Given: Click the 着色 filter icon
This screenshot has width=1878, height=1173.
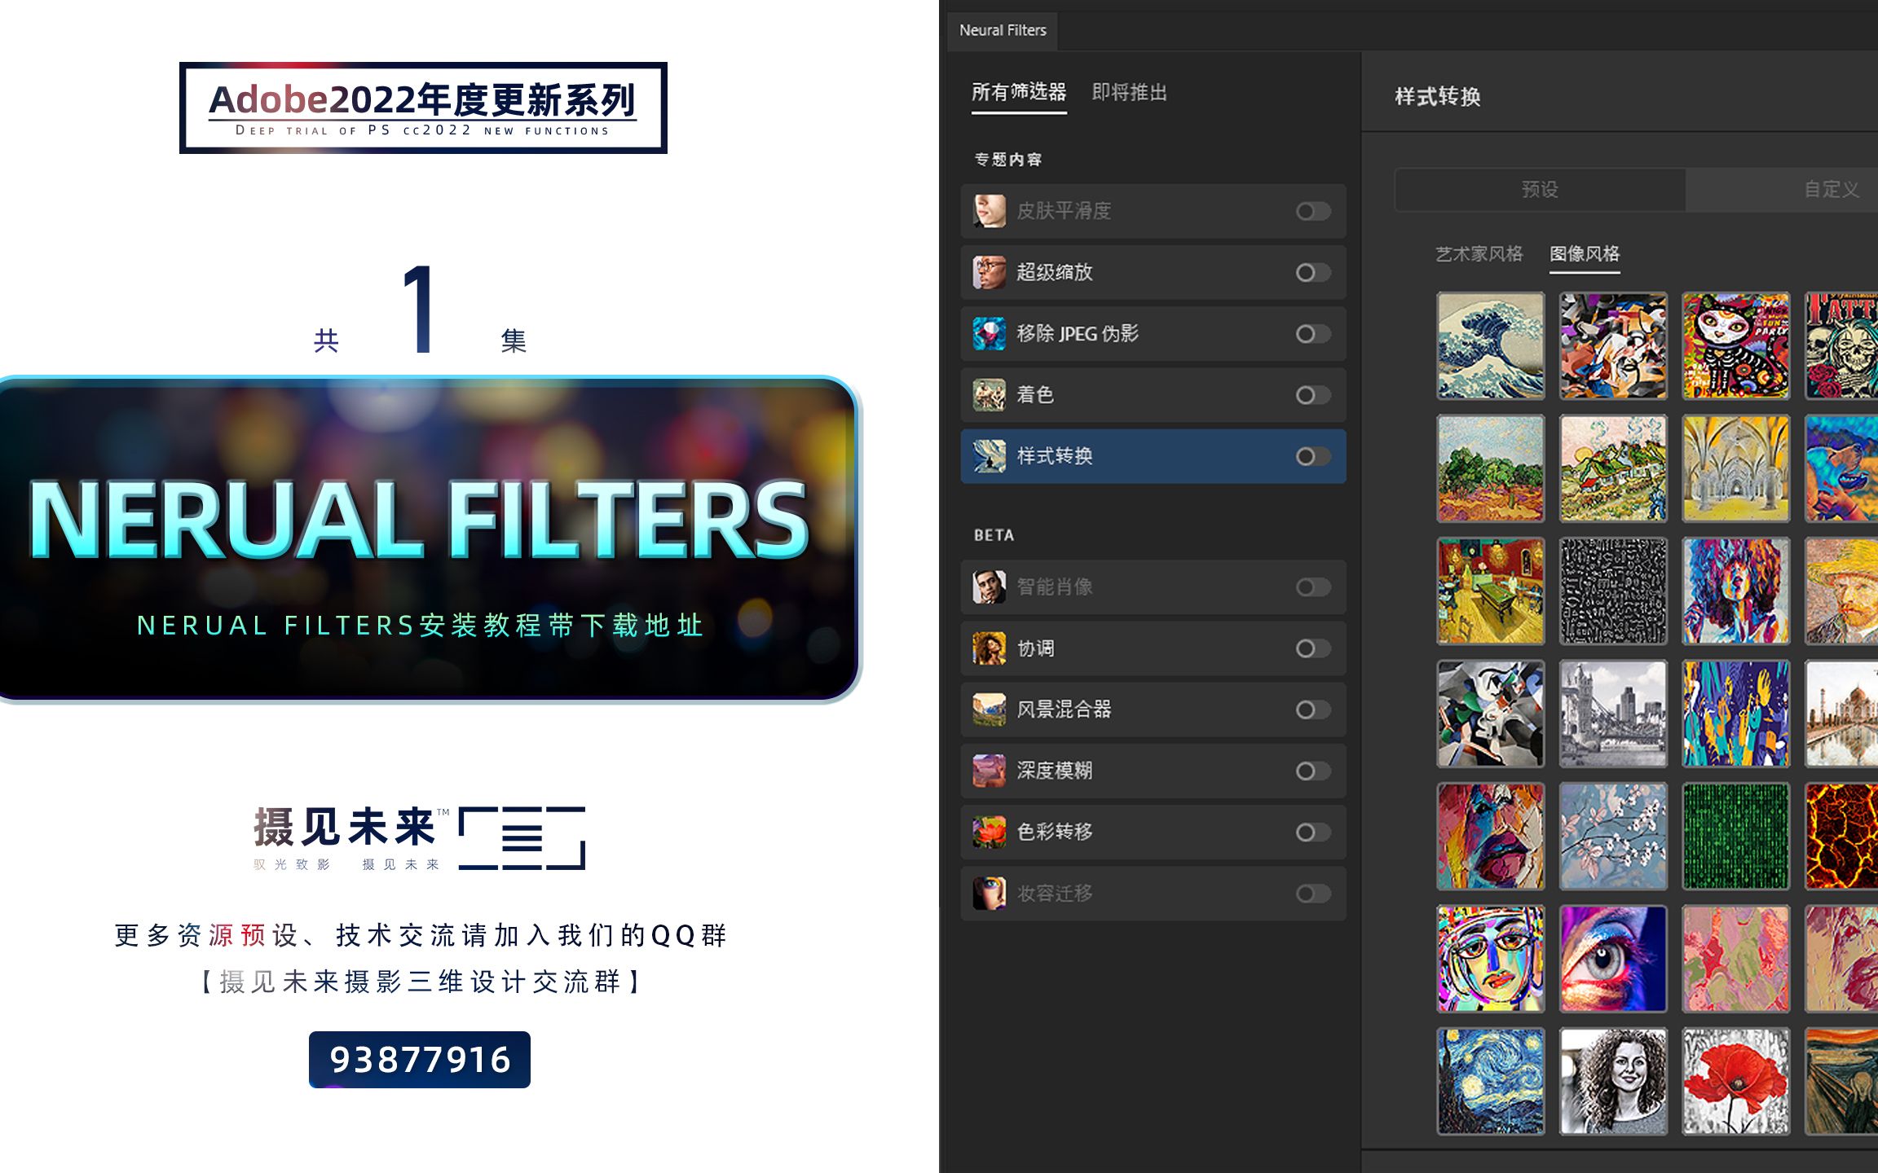Looking at the screenshot, I should point(989,395).
